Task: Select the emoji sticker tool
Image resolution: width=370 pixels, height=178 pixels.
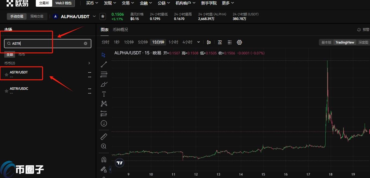Action: click(x=104, y=123)
